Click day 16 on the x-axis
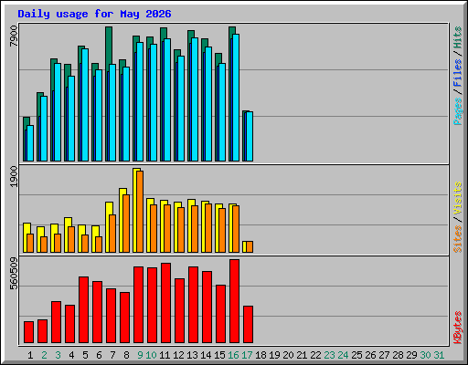Viewport: 468px width, 365px height. pyautogui.click(x=233, y=355)
